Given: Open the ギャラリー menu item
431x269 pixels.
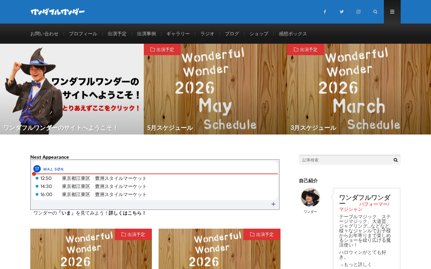Looking at the screenshot, I should click(178, 34).
